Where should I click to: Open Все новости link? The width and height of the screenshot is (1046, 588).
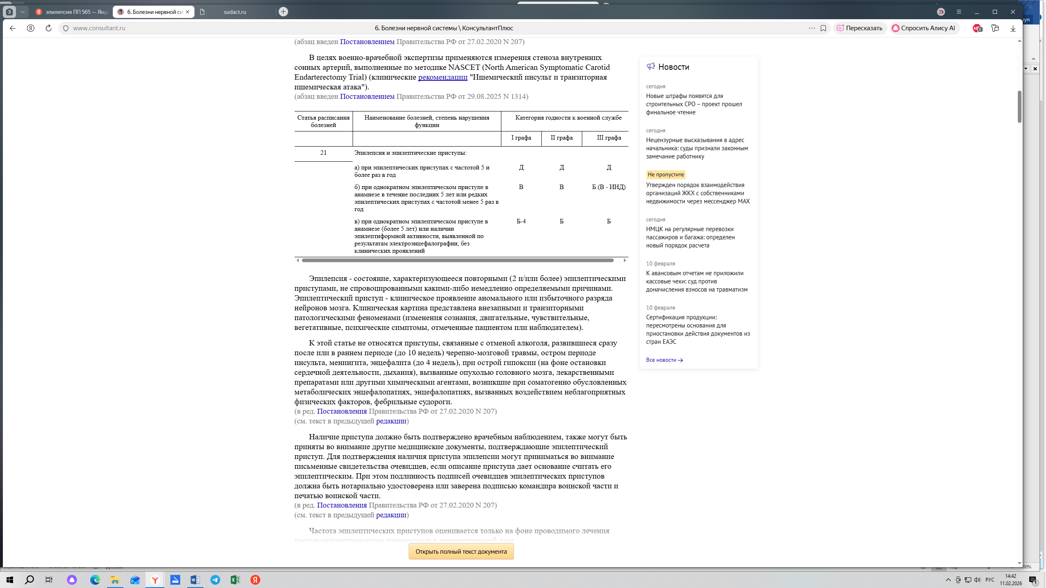pyautogui.click(x=664, y=360)
